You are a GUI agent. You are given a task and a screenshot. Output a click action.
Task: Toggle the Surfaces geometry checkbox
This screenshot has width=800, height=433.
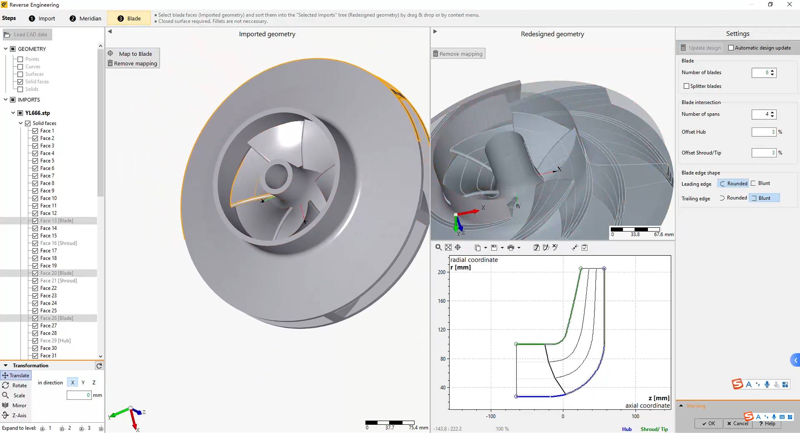click(x=20, y=74)
